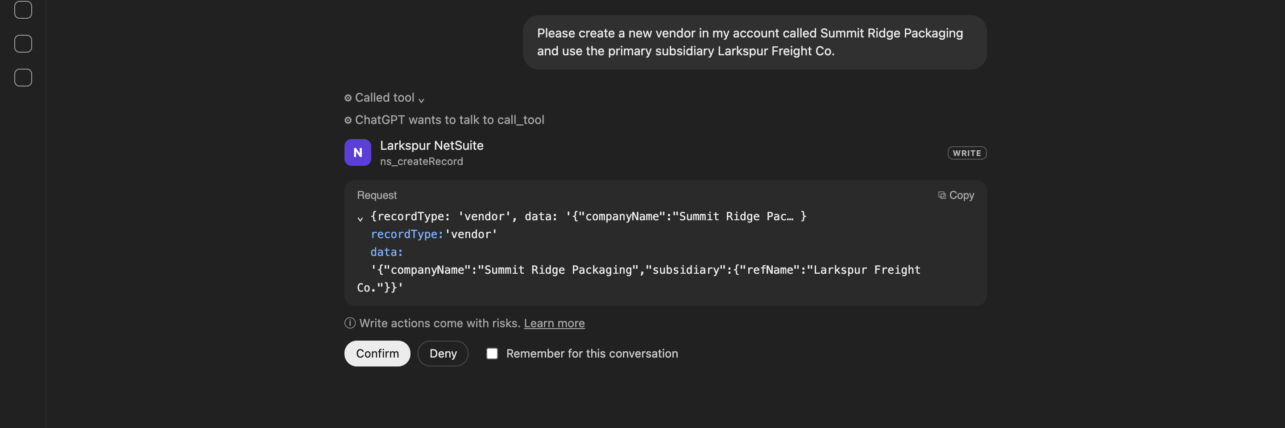
Task: Click the info icon before Write actions warning
Action: (x=350, y=323)
